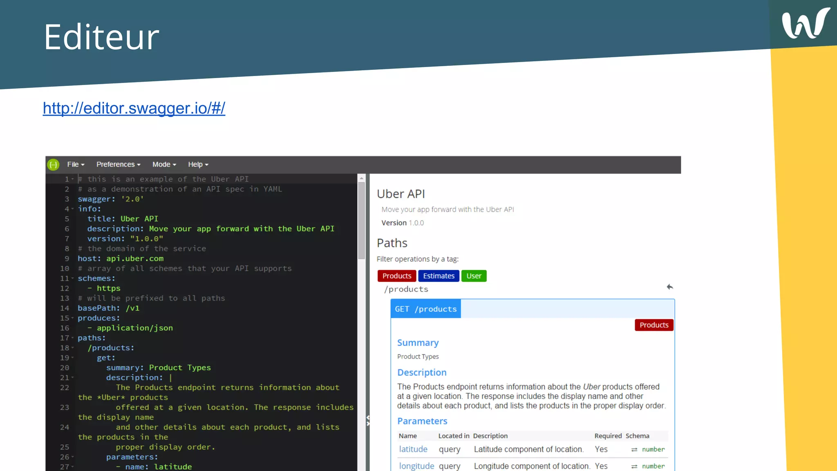
Task: Click the 'title: Uber API' code line
Action: (123, 219)
